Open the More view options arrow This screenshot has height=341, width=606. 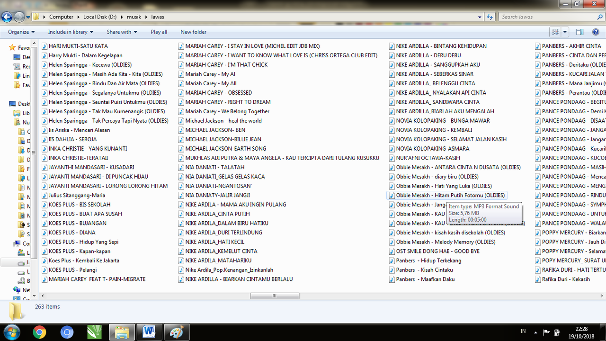pos(565,32)
